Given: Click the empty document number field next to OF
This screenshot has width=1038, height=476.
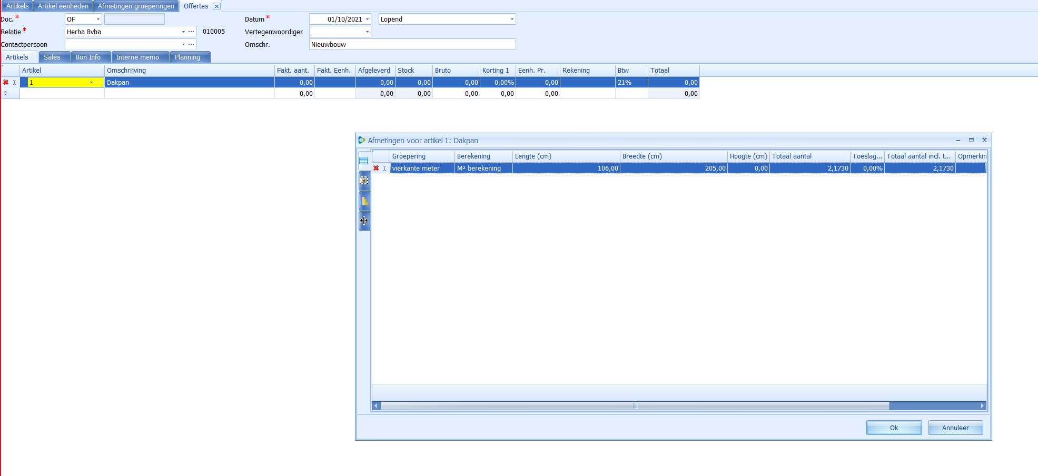Looking at the screenshot, I should 134,19.
